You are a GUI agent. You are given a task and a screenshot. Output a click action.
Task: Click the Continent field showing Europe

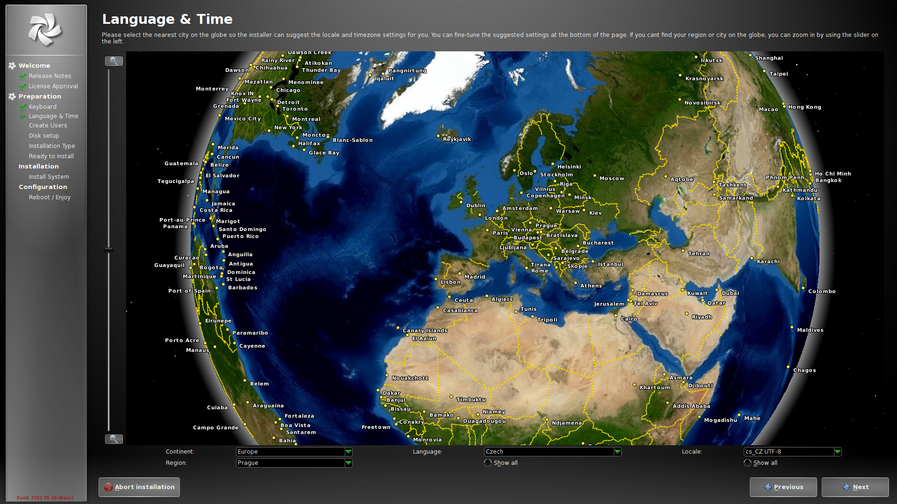pyautogui.click(x=294, y=452)
